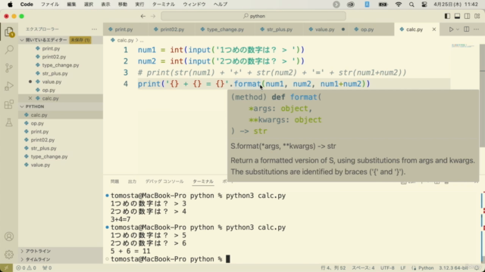Click cursor position line 4 column 52

tap(333, 268)
